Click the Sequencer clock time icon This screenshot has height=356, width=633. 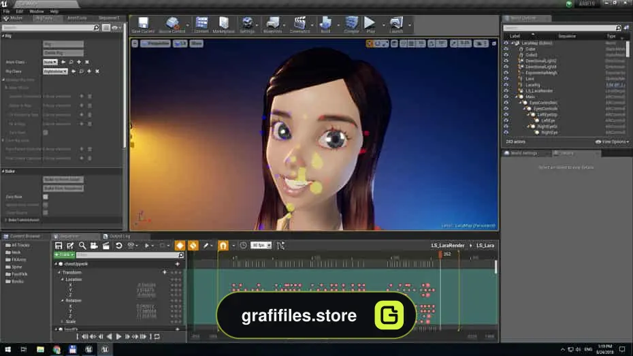pyautogui.click(x=243, y=246)
